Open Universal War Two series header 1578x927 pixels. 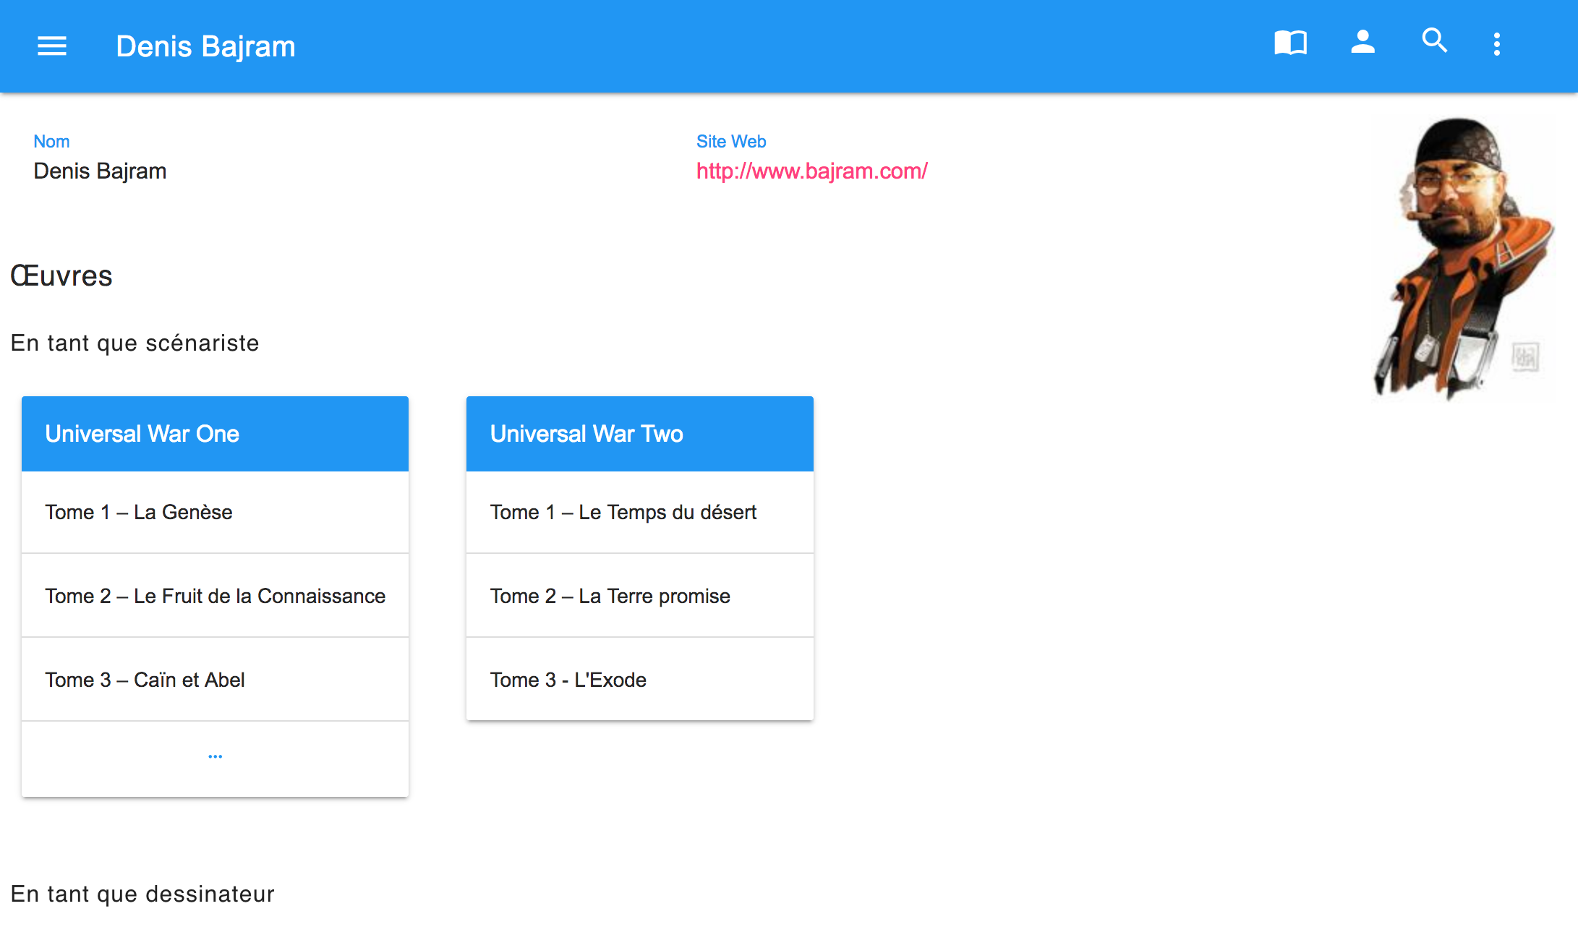[x=639, y=434]
